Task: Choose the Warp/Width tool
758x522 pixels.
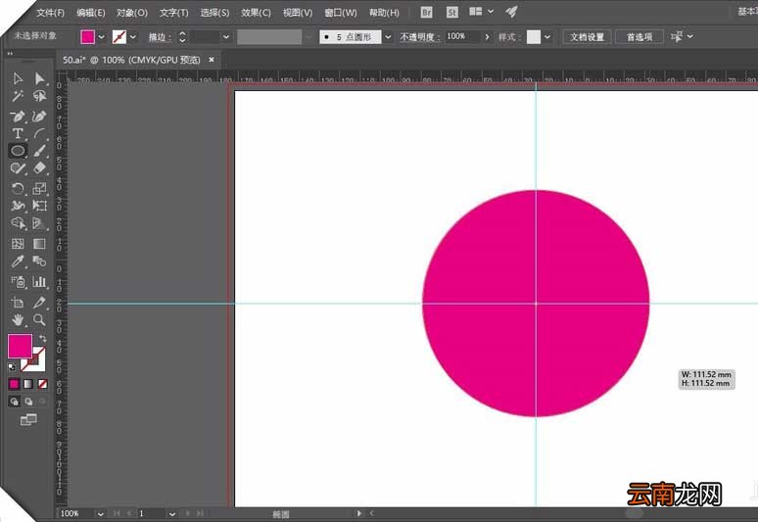Action: point(18,206)
